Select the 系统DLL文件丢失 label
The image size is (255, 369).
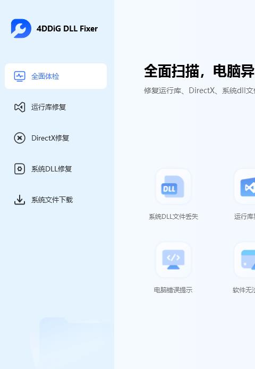173,217
